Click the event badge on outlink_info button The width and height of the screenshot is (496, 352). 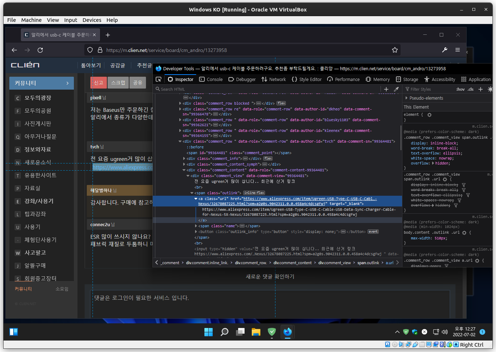coord(373,232)
